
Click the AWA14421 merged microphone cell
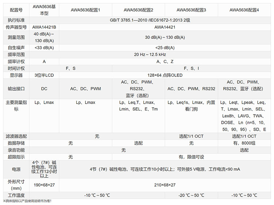165,27
